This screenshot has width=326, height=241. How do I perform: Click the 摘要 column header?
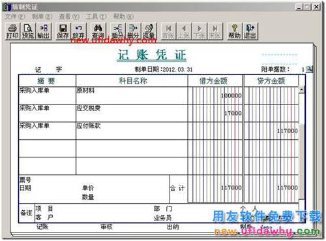[47, 81]
